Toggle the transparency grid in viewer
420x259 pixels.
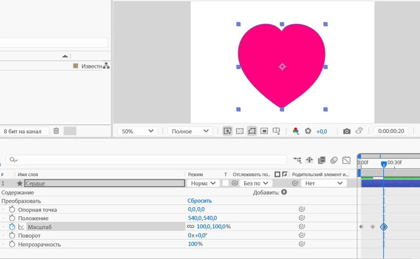point(240,131)
